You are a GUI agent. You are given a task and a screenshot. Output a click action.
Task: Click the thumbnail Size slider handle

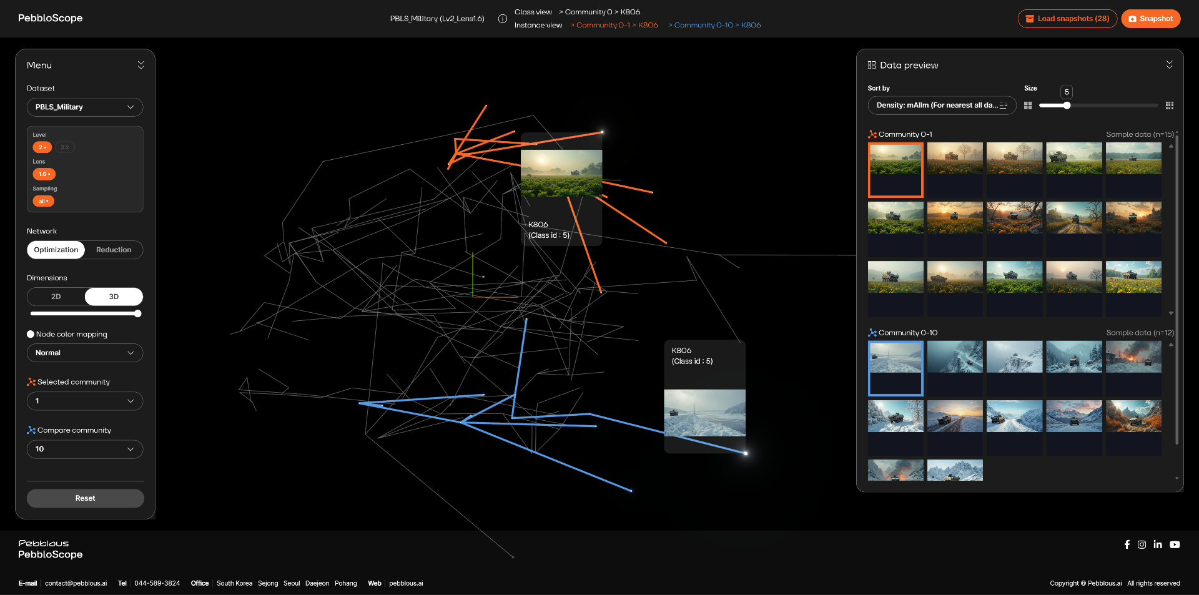[1067, 106]
